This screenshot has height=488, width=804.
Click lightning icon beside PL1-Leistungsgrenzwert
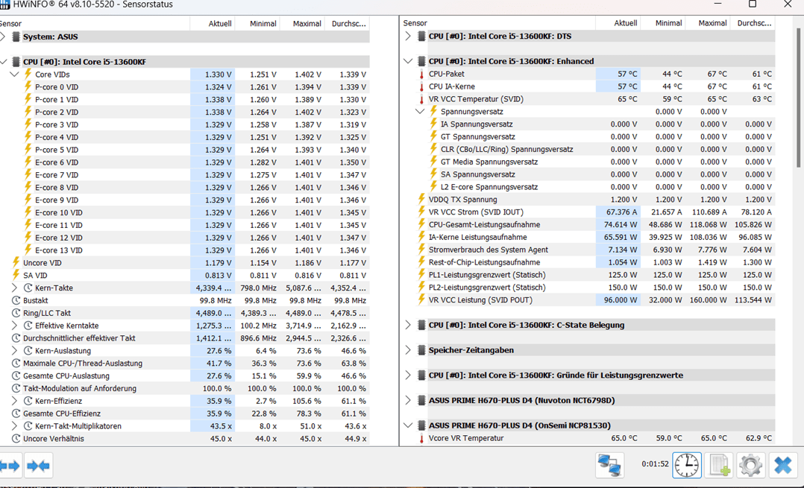point(421,274)
